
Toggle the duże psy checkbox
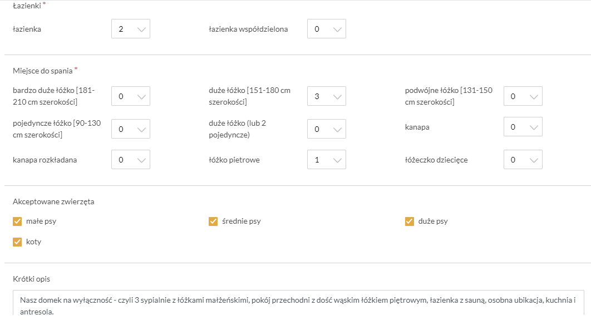(x=410, y=221)
